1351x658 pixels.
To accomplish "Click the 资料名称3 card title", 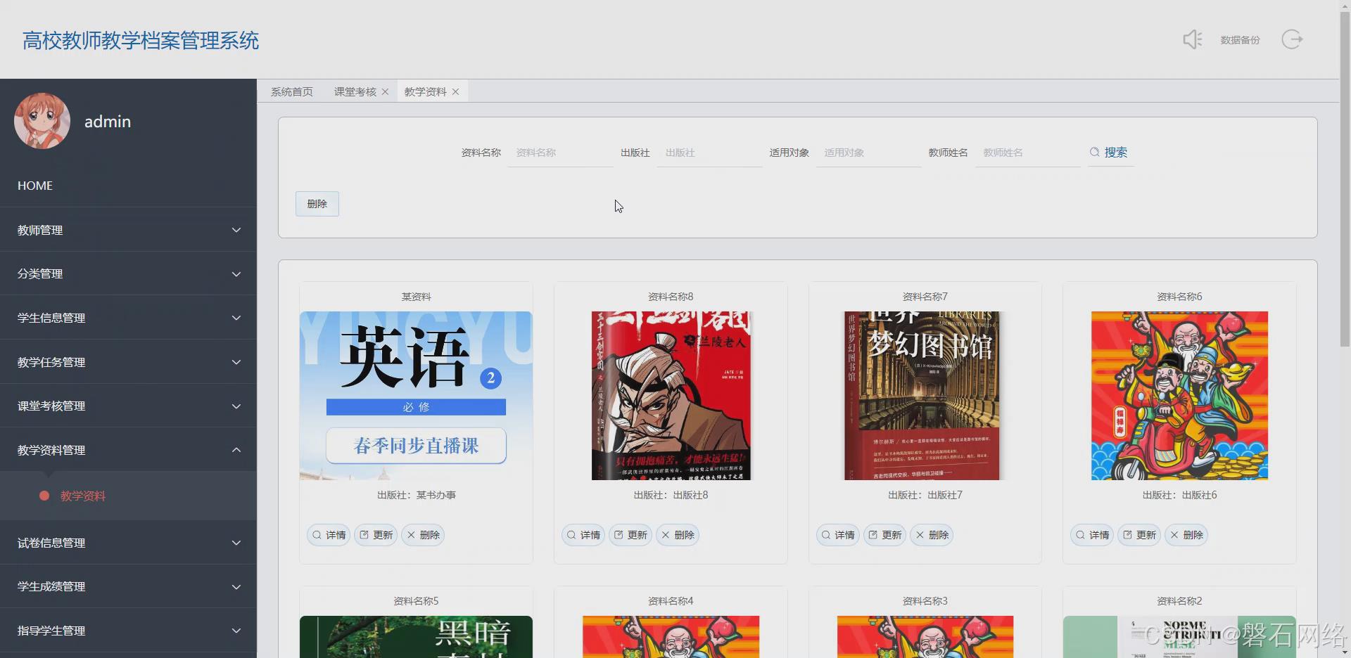I will (x=925, y=601).
